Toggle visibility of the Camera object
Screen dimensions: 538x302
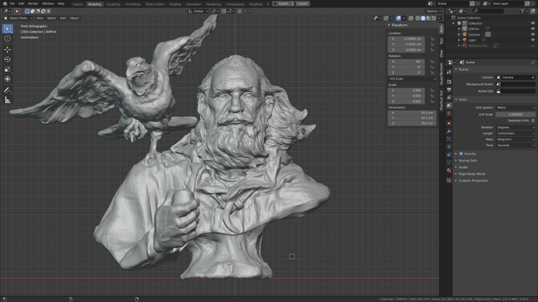click(533, 34)
